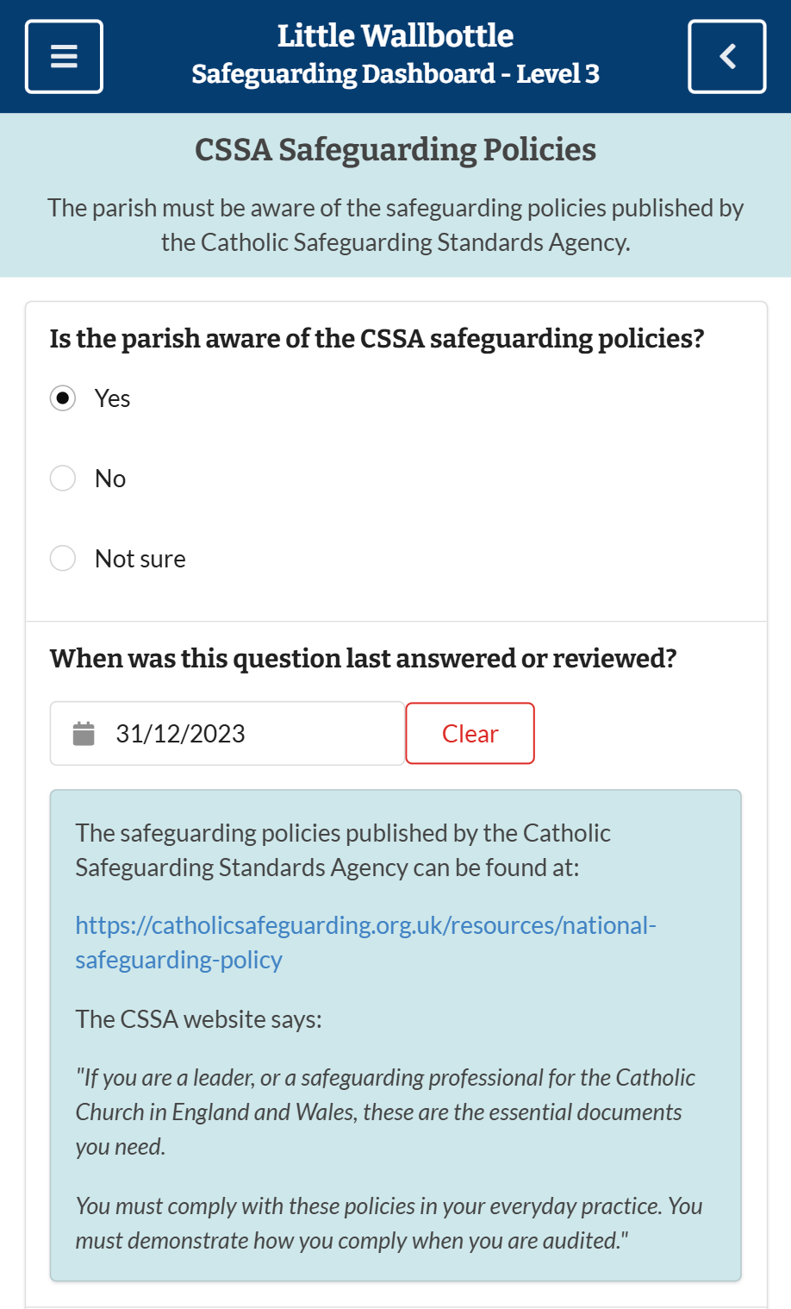Click the calendar icon in date field
The width and height of the screenshot is (791, 1309).
[84, 734]
